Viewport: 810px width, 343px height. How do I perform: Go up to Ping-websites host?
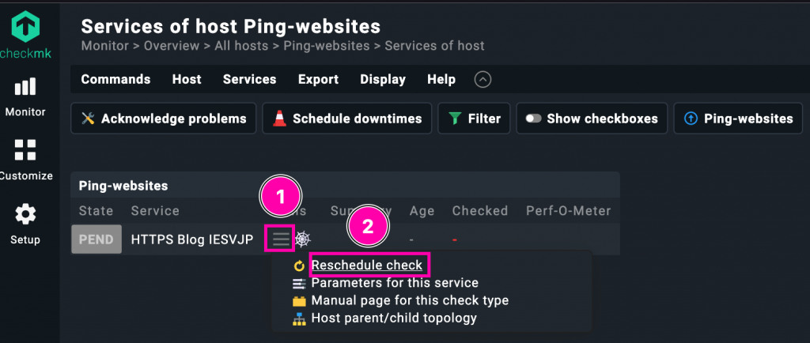pyautogui.click(x=738, y=119)
